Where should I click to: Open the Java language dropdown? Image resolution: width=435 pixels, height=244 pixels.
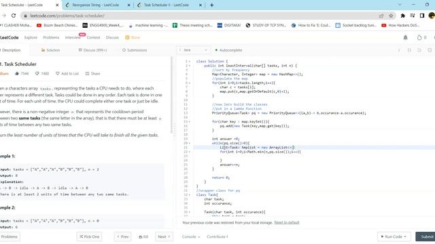point(193,50)
